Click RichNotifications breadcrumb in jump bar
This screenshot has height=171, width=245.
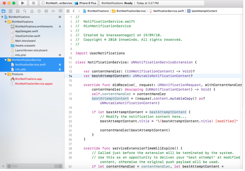(x=96, y=11)
